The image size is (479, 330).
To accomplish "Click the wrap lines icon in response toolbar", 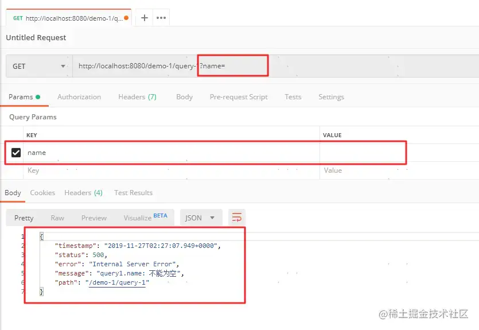I will 237,218.
